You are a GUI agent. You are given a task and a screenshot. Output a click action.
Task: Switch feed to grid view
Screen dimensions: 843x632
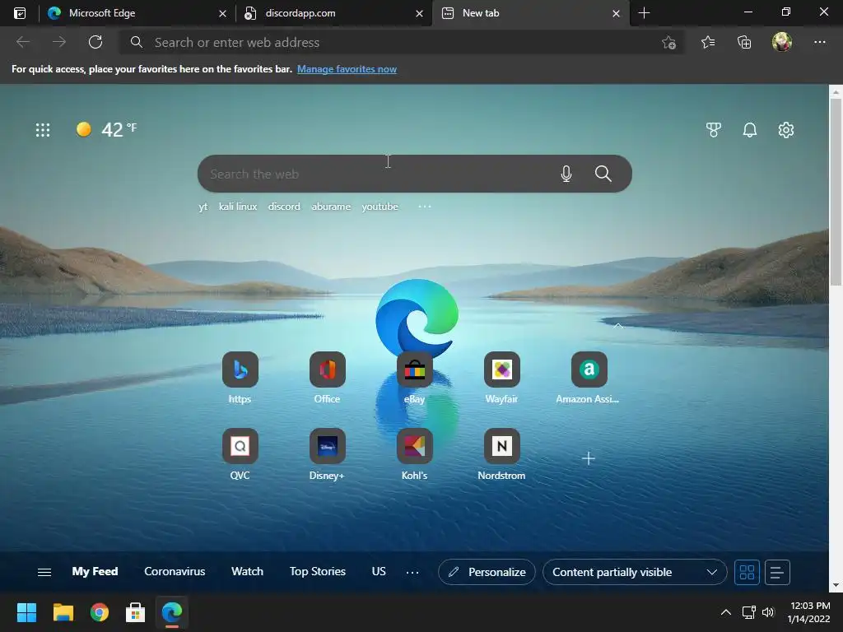tap(747, 572)
